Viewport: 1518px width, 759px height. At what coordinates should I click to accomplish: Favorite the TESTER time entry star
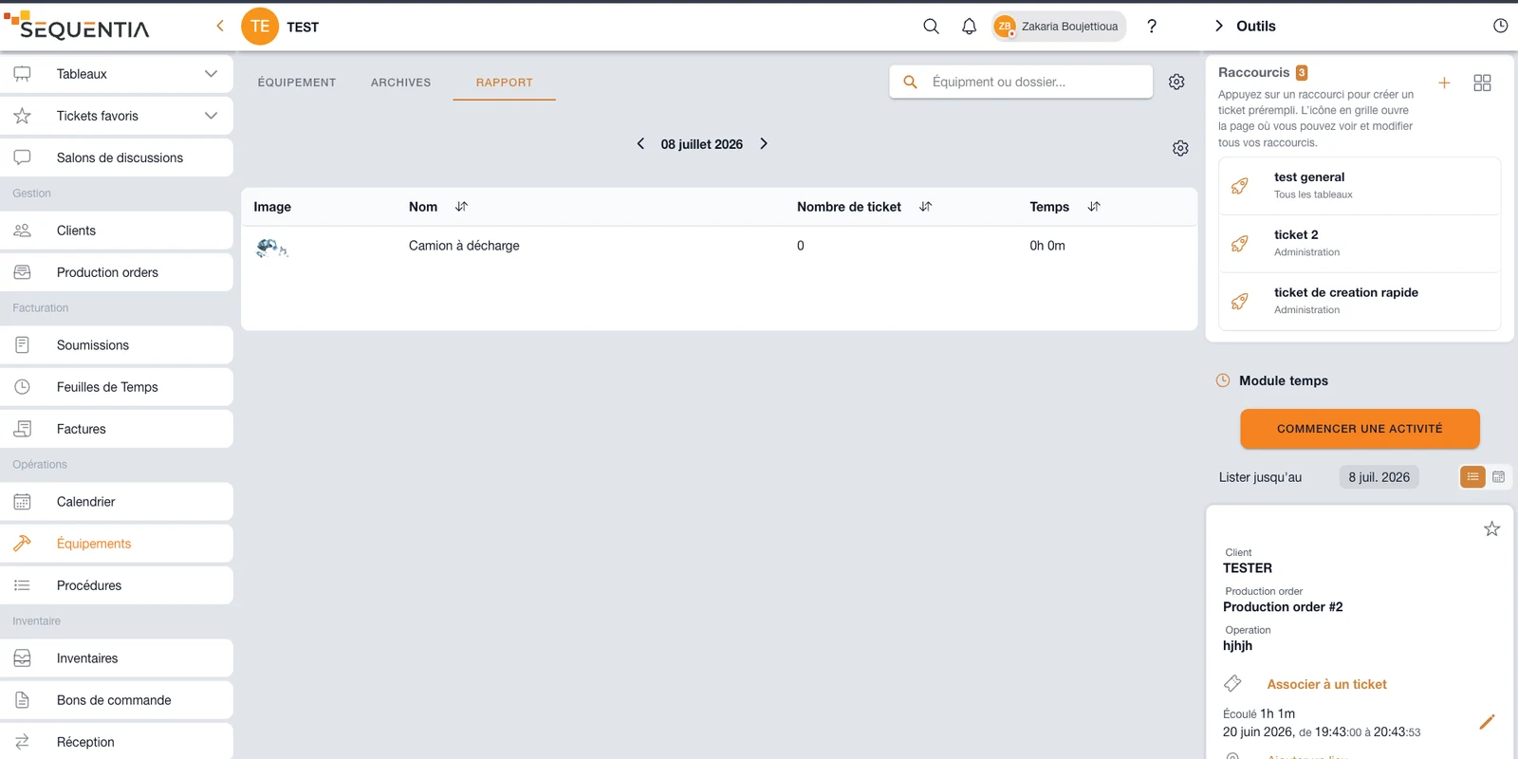pyautogui.click(x=1491, y=528)
